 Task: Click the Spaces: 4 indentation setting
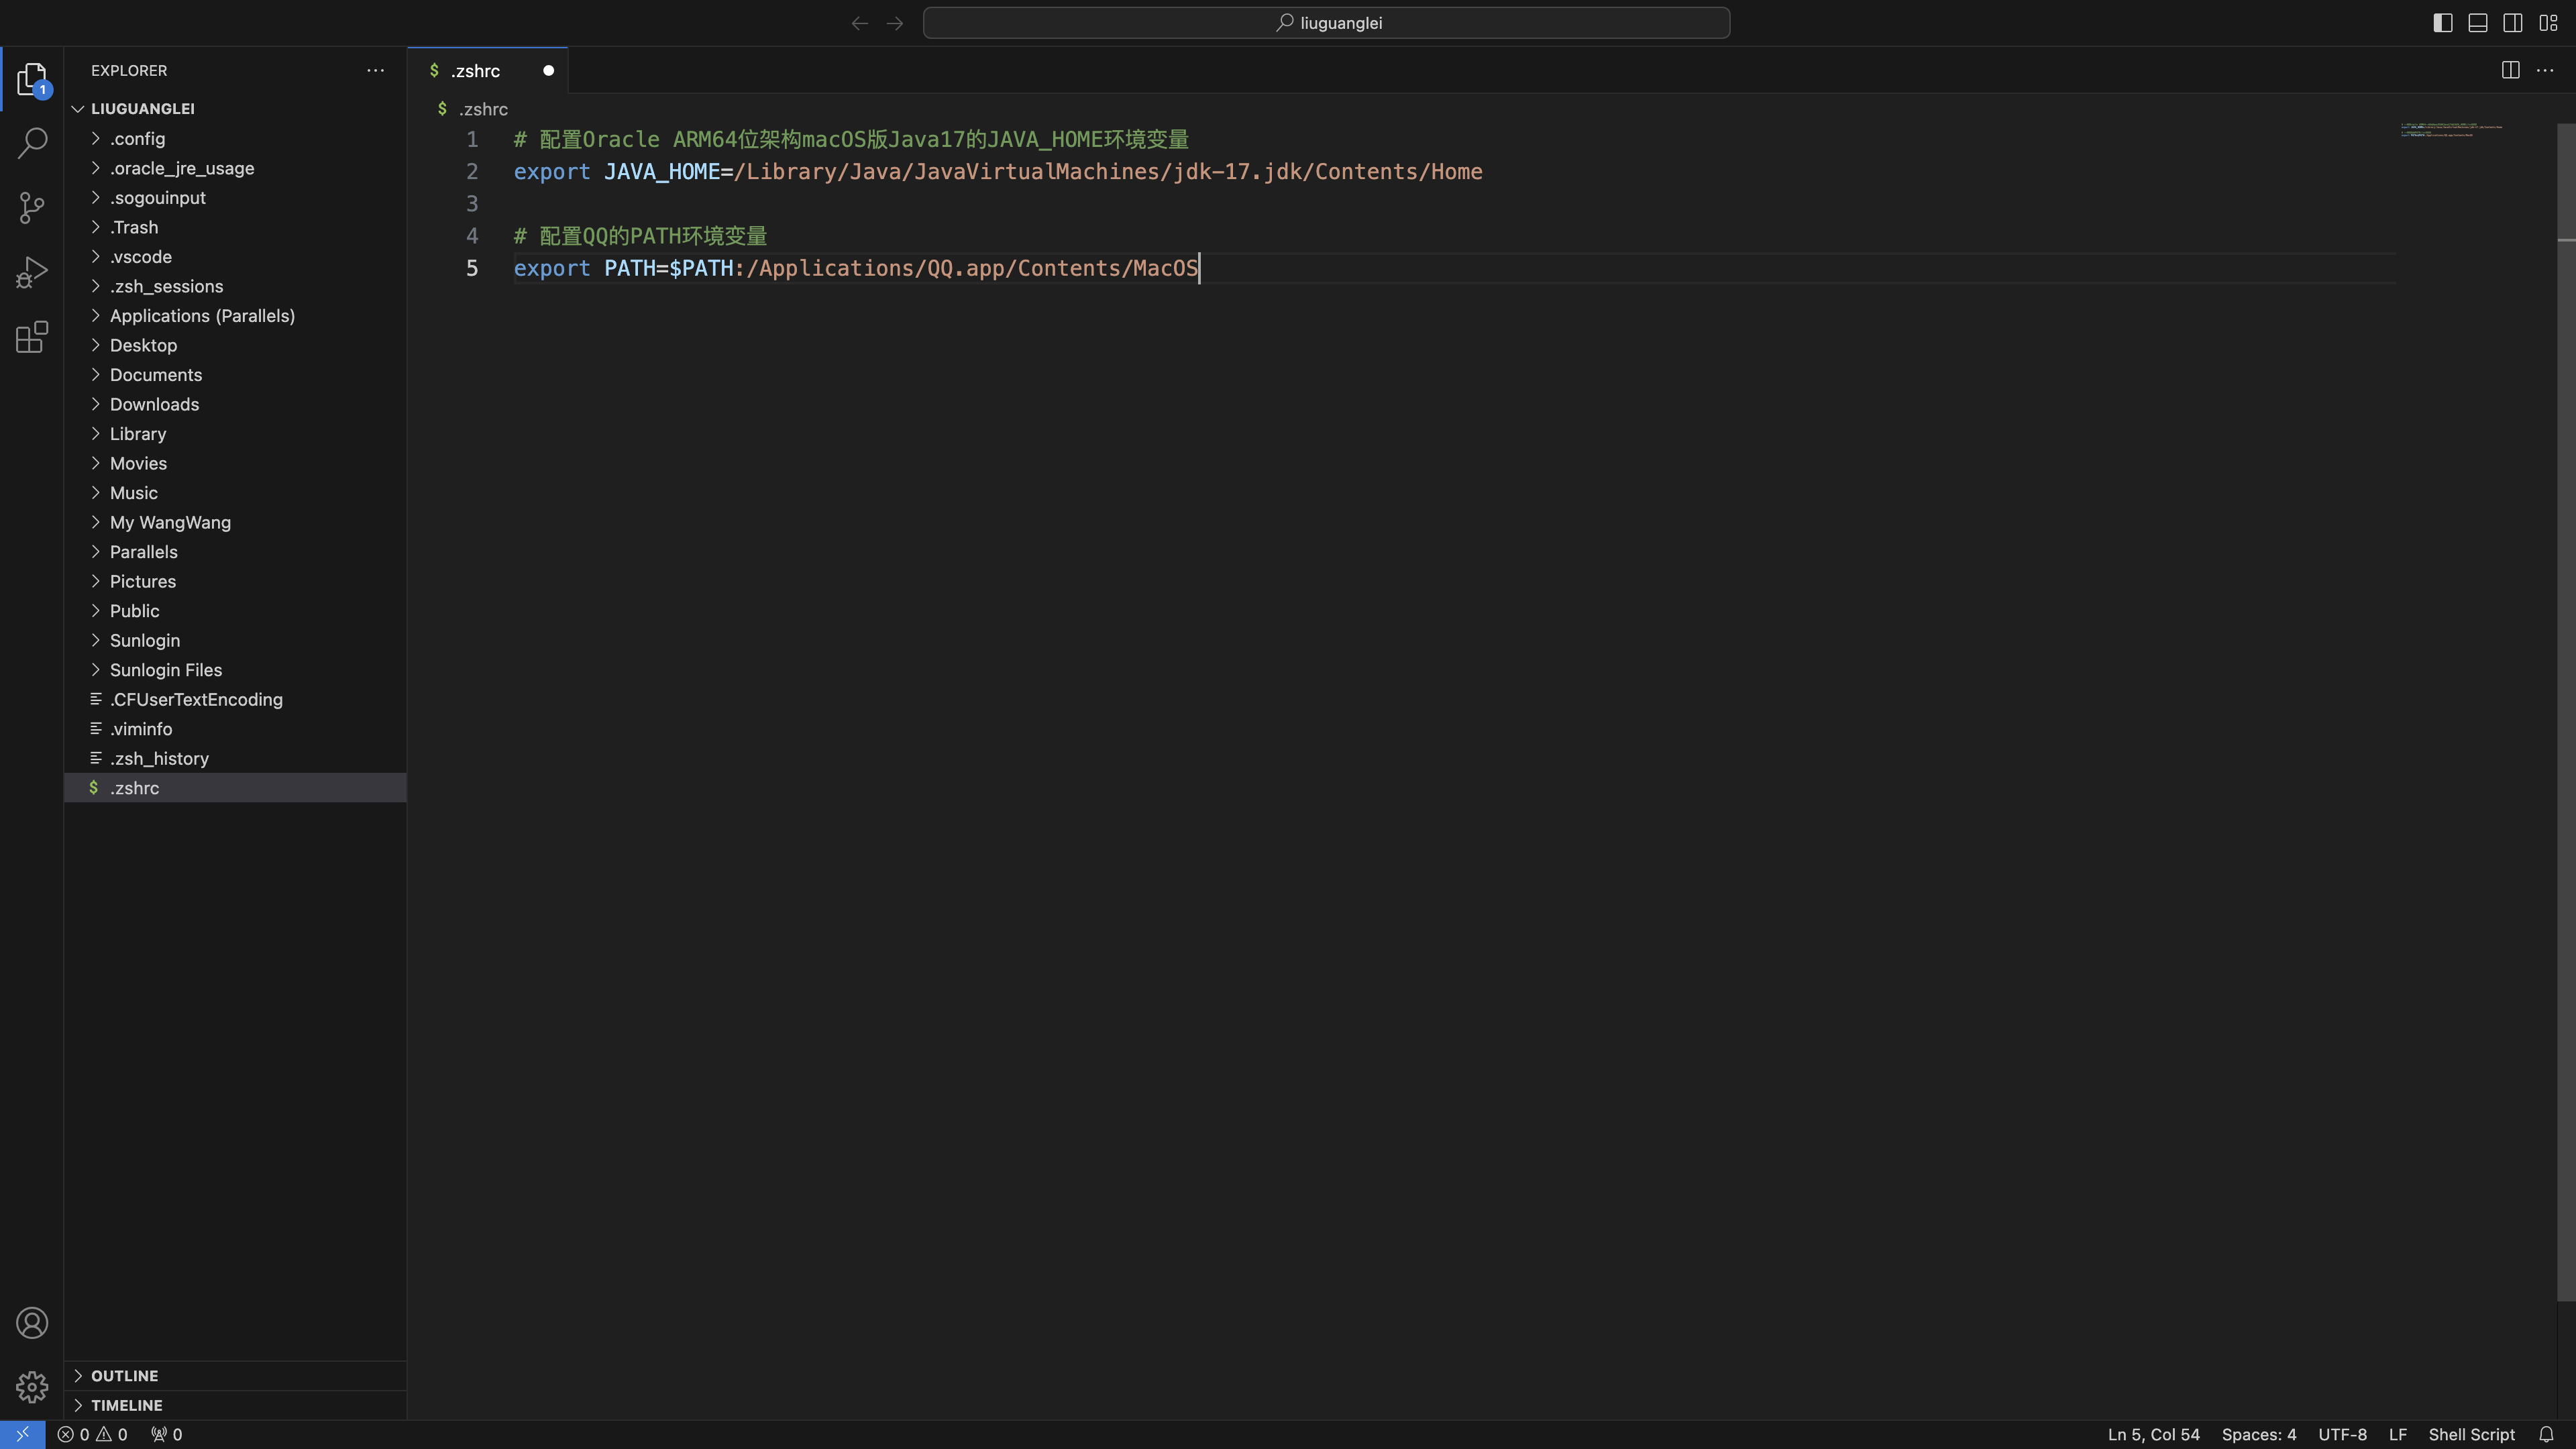pyautogui.click(x=2258, y=1434)
